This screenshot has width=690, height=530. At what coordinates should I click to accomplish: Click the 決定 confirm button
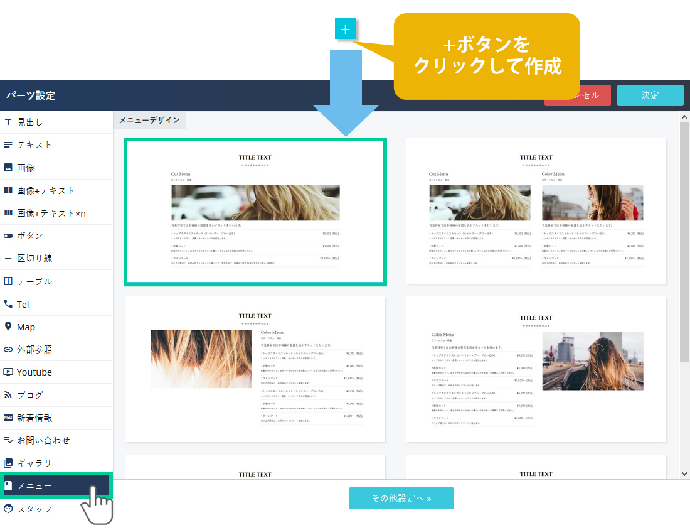click(x=650, y=95)
